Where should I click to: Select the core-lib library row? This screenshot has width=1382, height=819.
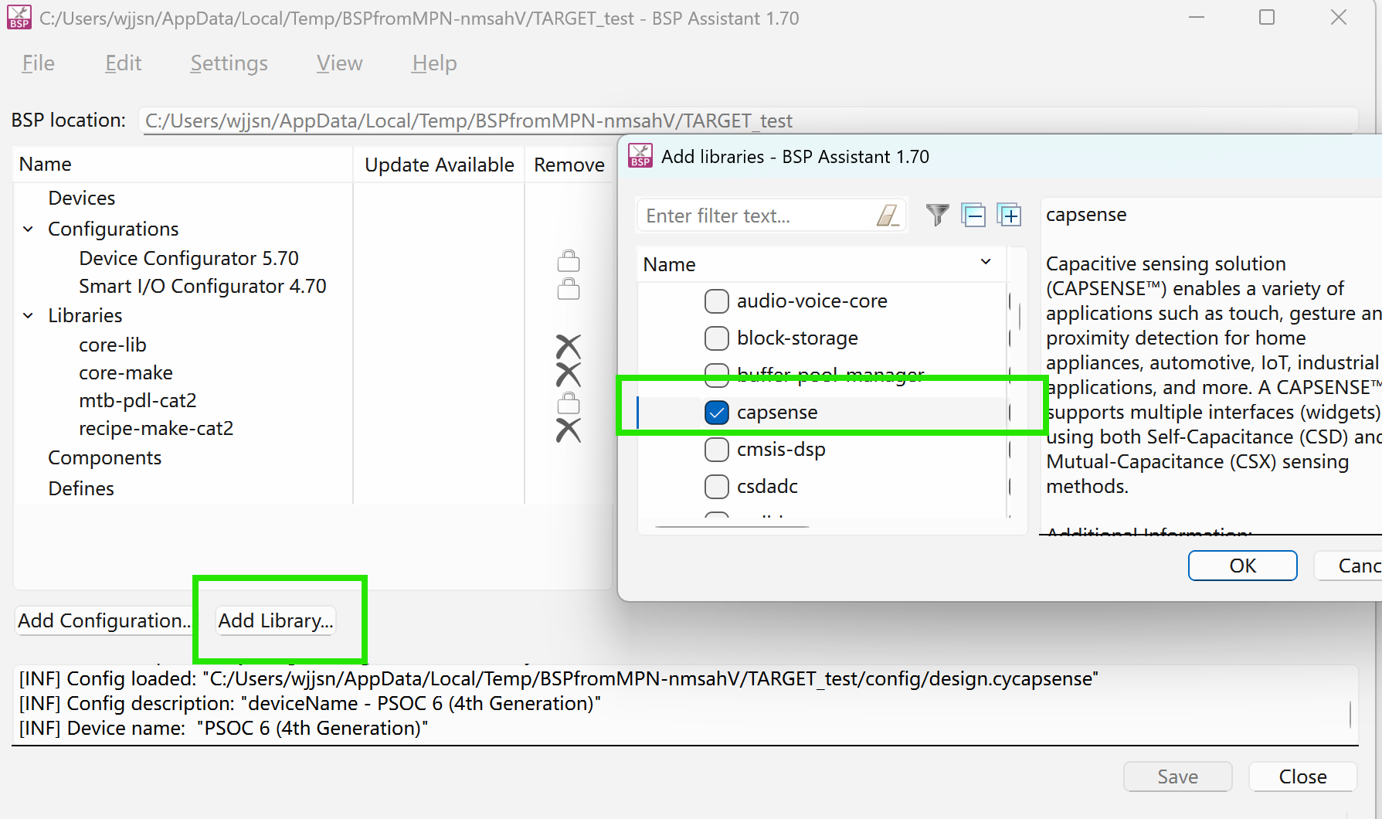coord(113,345)
